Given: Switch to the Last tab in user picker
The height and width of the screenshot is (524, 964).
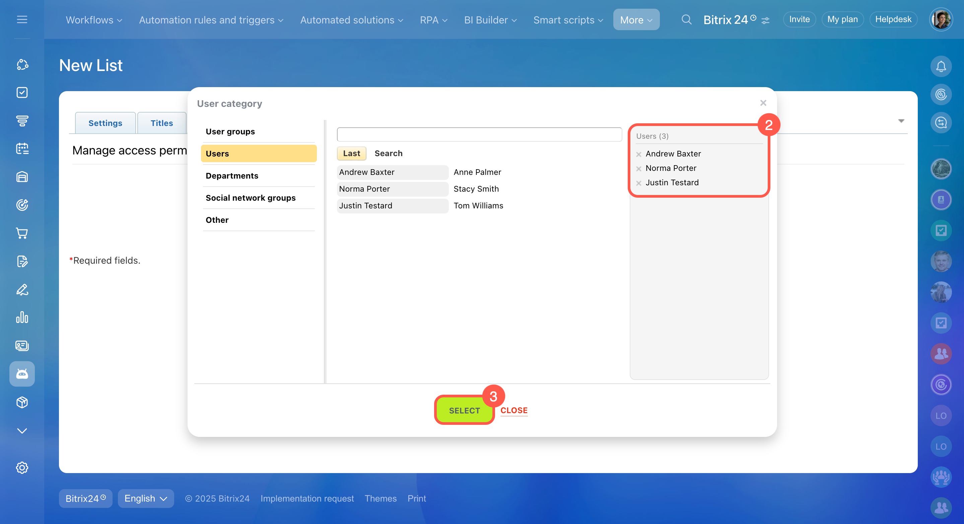Looking at the screenshot, I should pos(351,153).
